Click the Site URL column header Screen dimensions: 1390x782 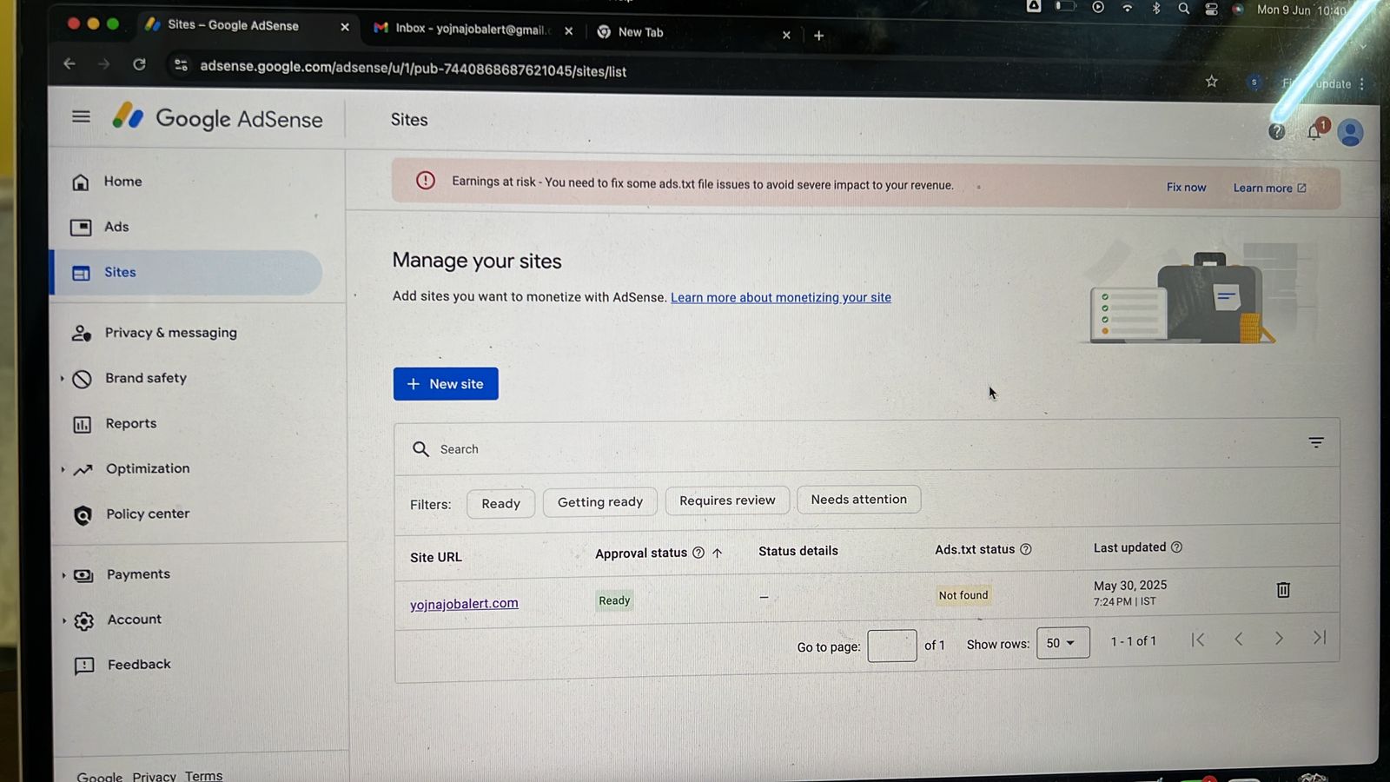[x=436, y=557]
